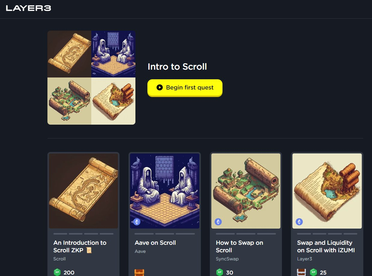Click the XP icon next to 25
The width and height of the screenshot is (372, 276).
pos(313,272)
